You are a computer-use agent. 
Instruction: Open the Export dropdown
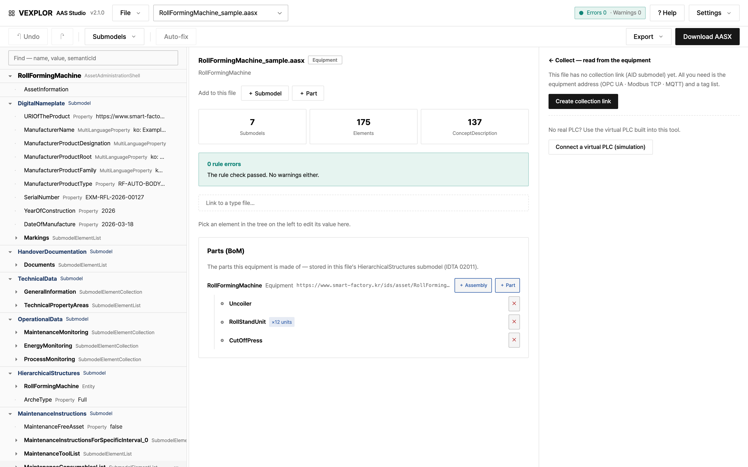point(649,36)
